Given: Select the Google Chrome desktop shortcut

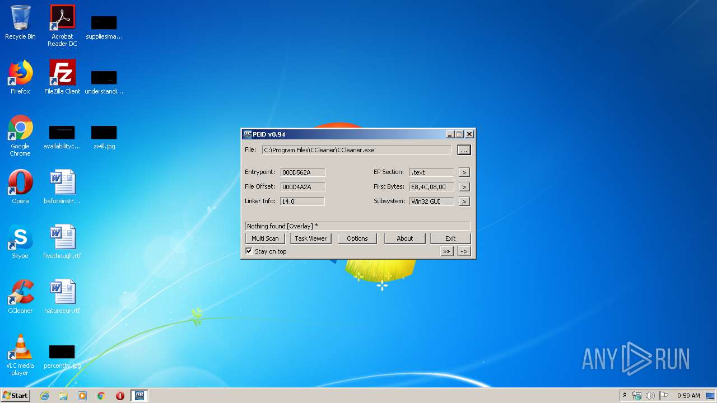Looking at the screenshot, I should tap(20, 135).
